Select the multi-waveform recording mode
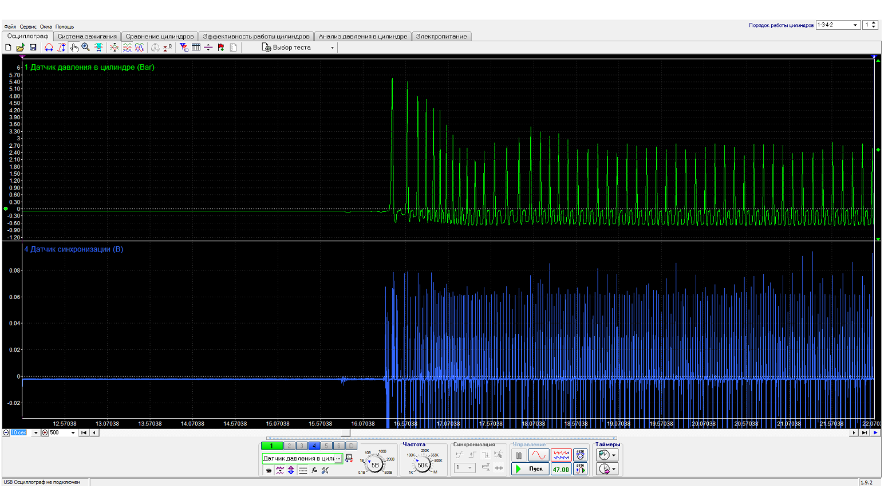The image size is (888, 488). click(561, 455)
